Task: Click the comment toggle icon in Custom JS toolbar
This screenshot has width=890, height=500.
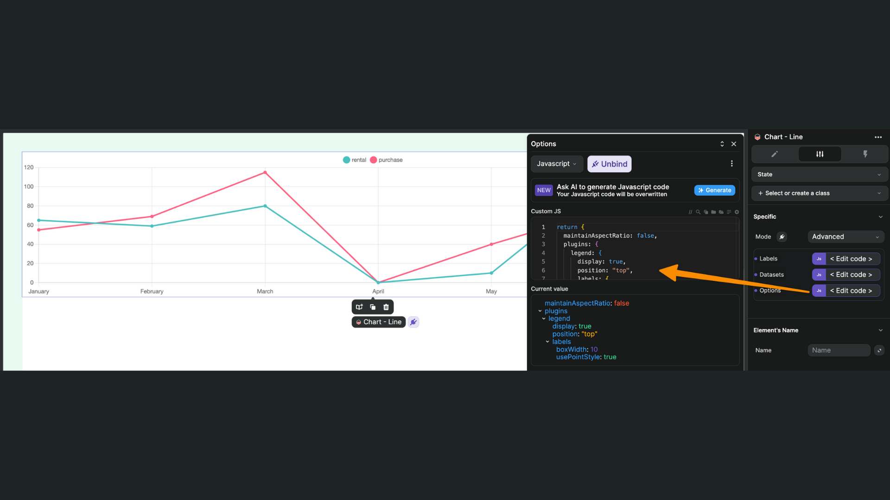Action: [x=690, y=212]
